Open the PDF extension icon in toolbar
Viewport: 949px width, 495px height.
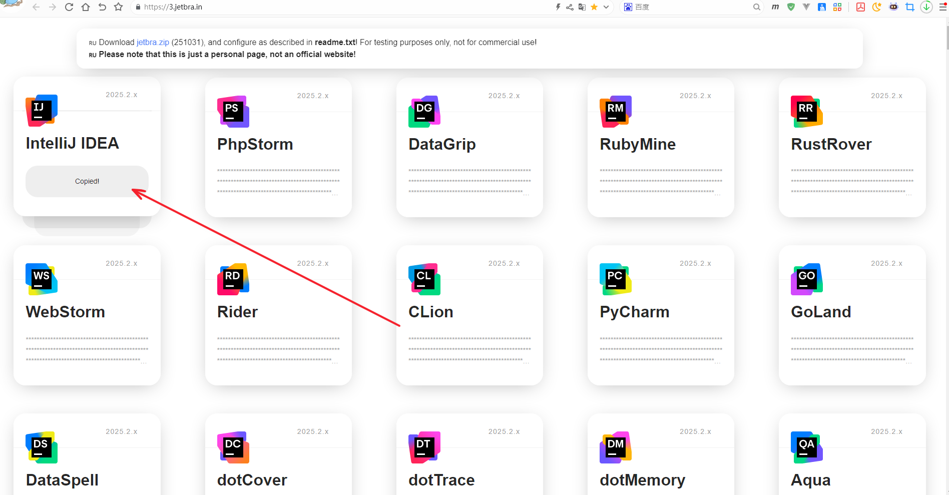(860, 7)
